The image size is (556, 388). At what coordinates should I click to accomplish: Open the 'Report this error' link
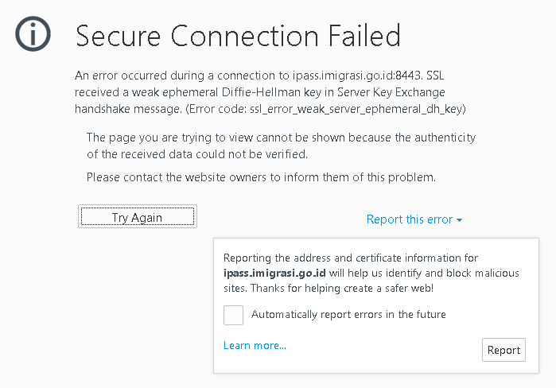click(x=410, y=219)
